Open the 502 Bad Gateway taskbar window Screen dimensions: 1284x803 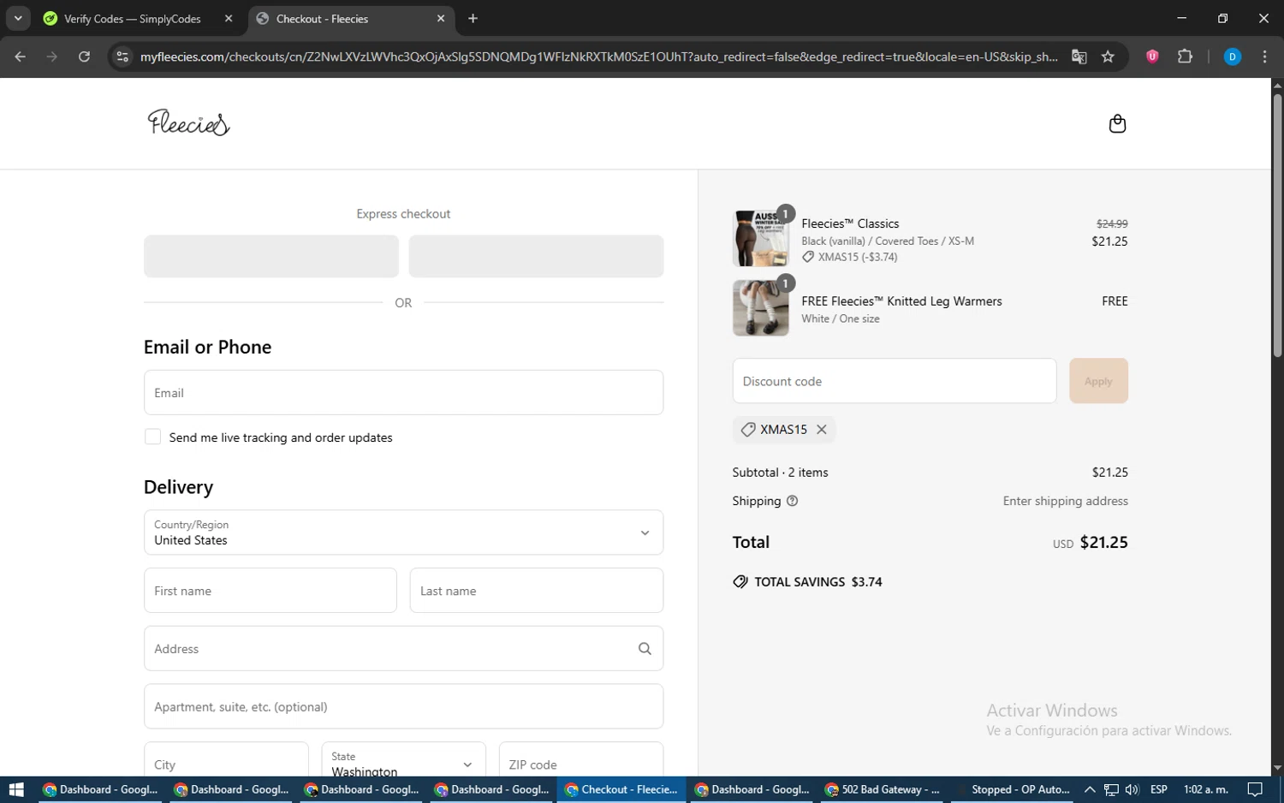pyautogui.click(x=883, y=789)
